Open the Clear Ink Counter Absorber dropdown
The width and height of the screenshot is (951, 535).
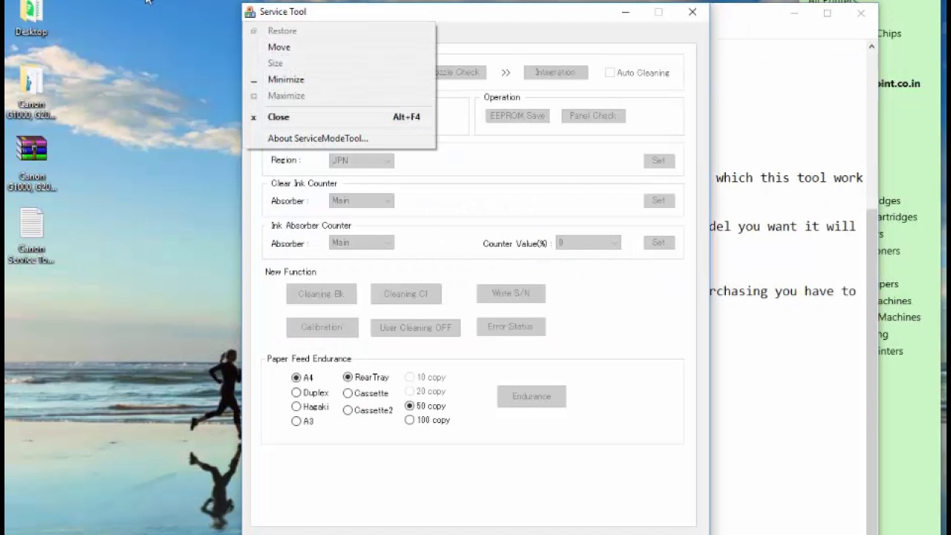[361, 201]
